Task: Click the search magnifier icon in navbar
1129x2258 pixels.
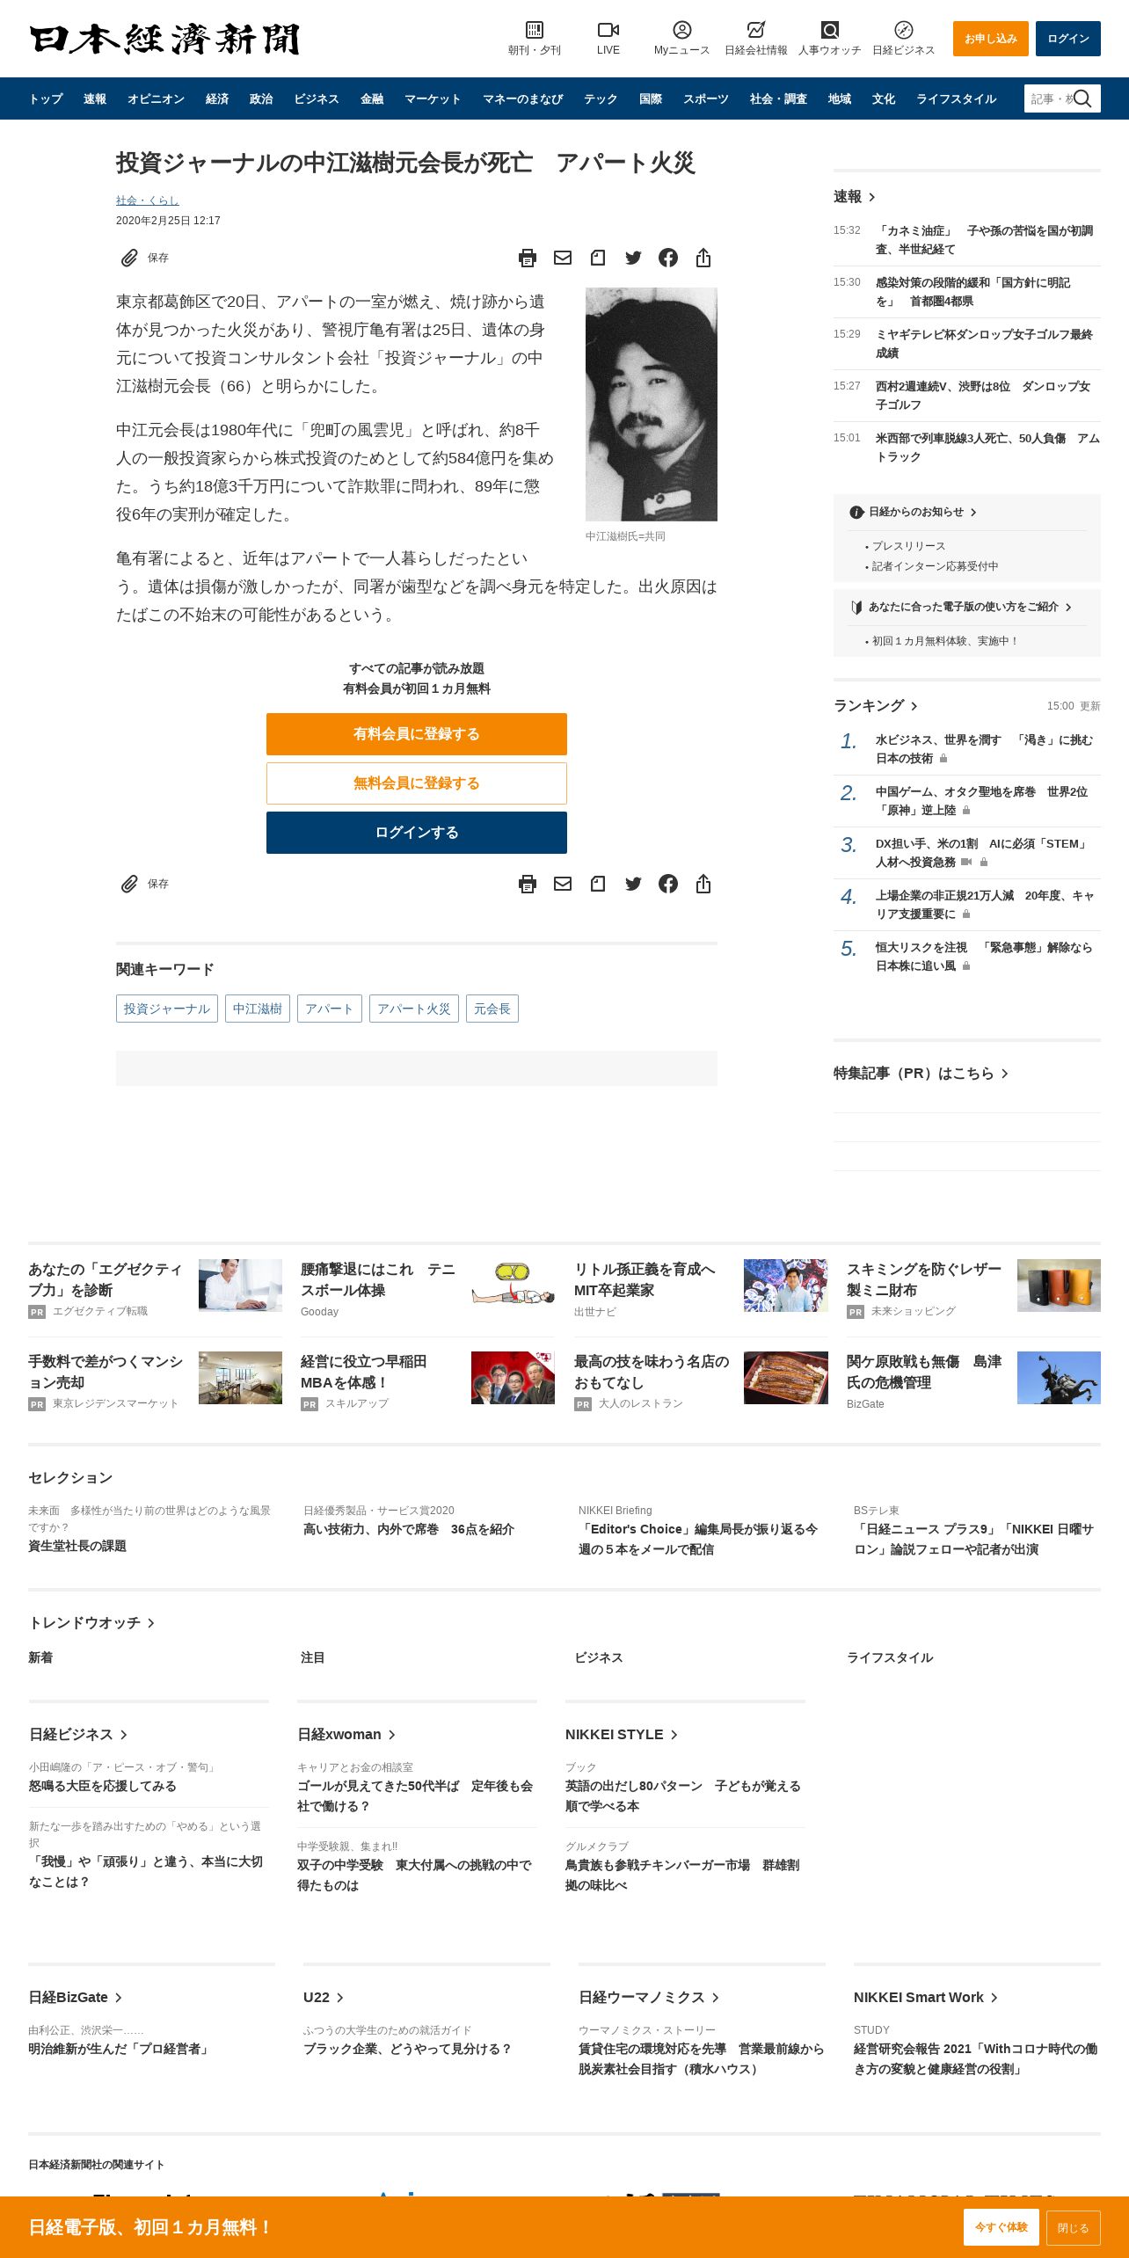Action: 1082,98
